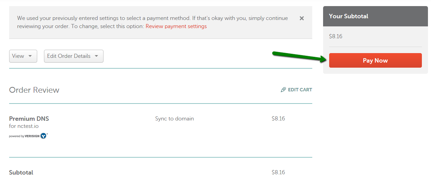Click the caret on Edit Order Details

click(x=96, y=56)
